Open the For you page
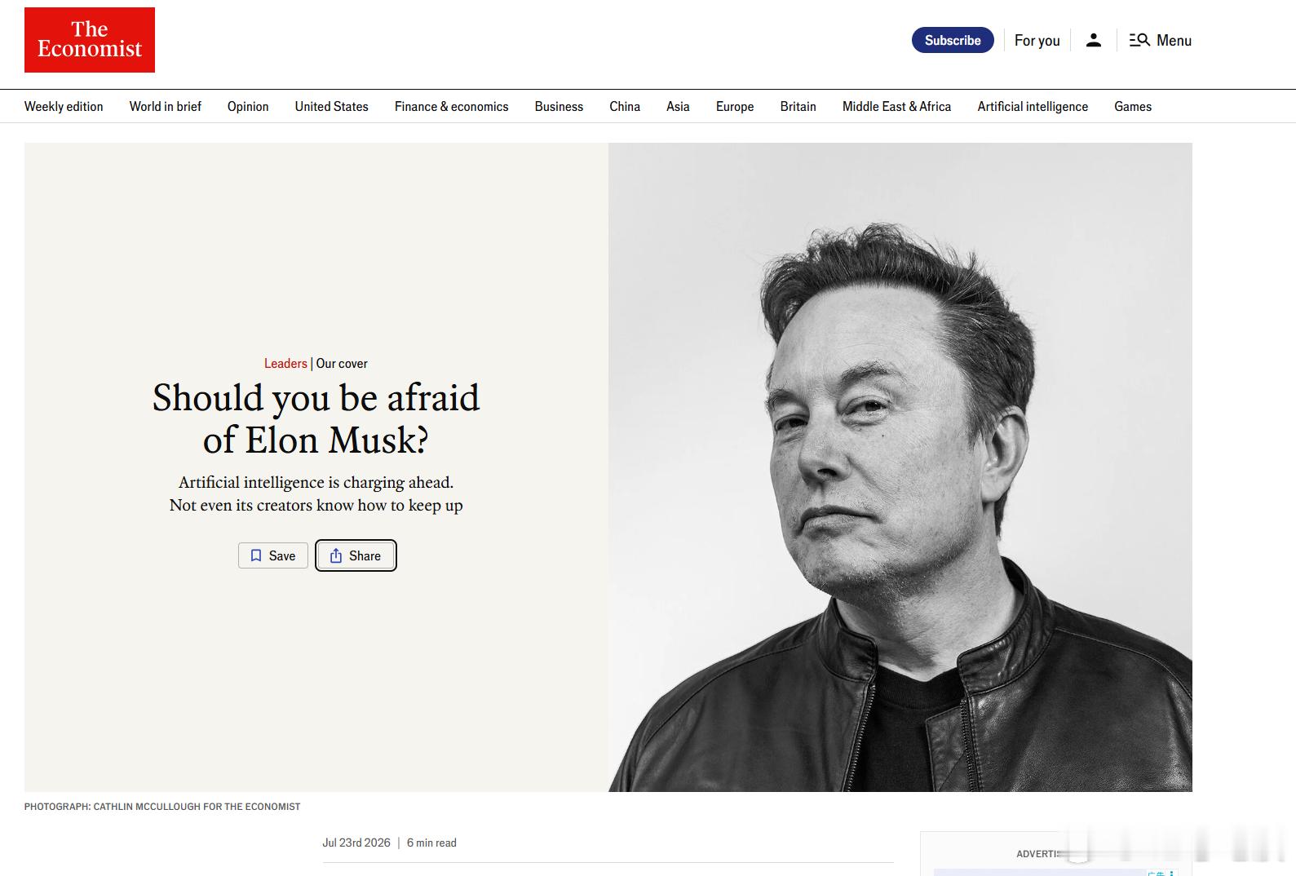The image size is (1296, 876). click(1037, 40)
